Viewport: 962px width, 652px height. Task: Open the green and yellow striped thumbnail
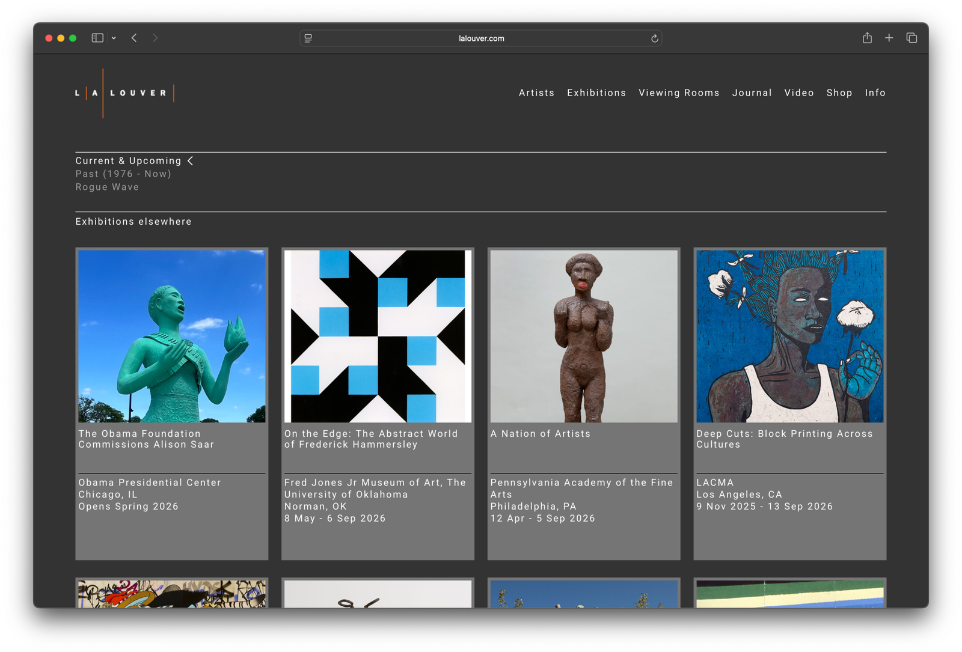point(790,594)
